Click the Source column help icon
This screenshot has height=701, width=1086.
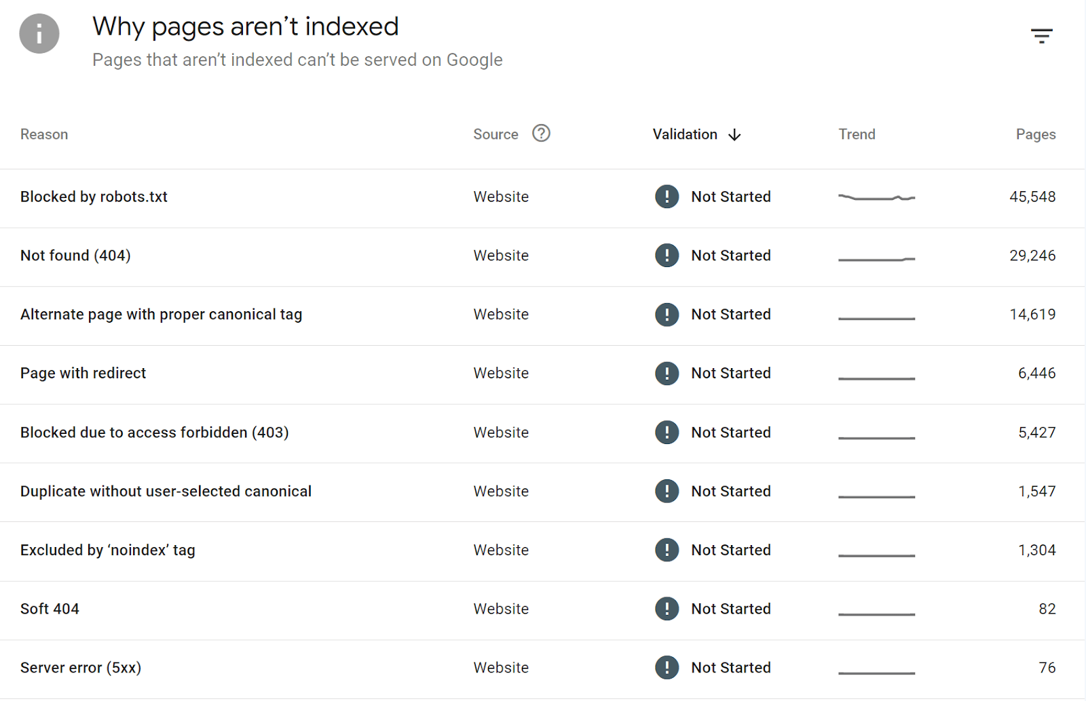click(x=541, y=134)
